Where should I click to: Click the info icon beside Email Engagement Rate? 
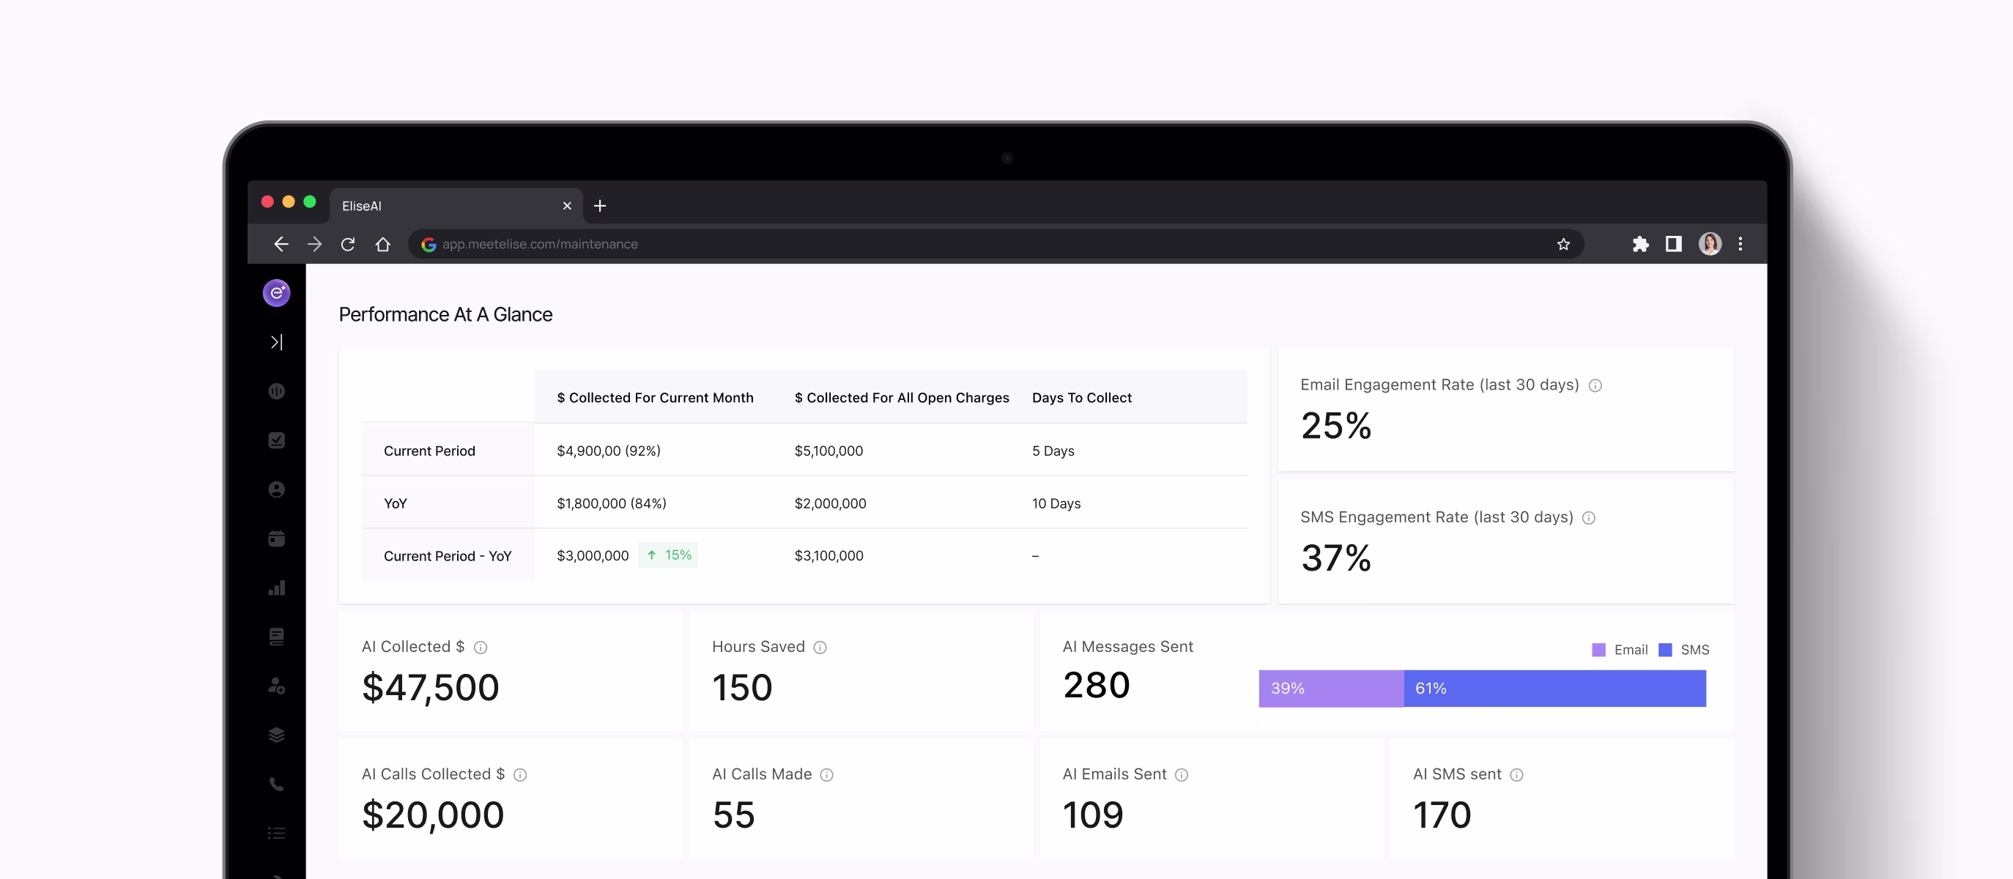point(1595,385)
